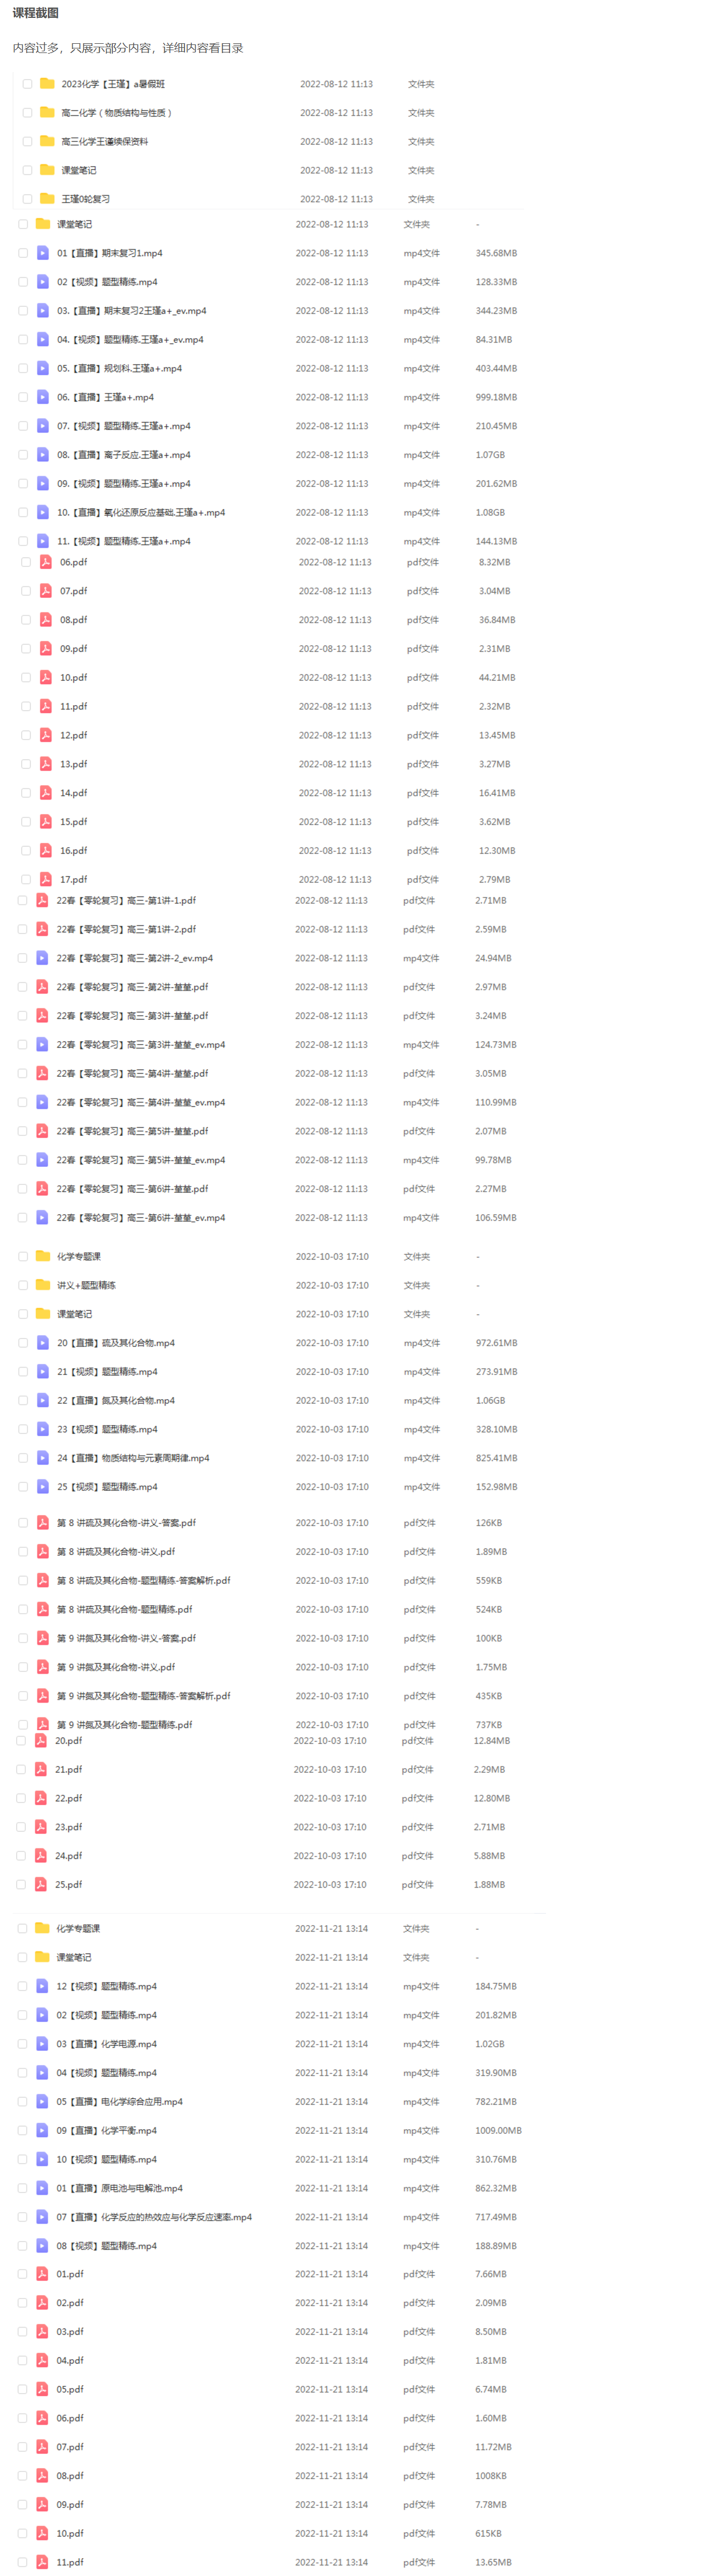Viewport: 708px width, 2576px height.
Task: Check the box beside 05.pdf
Action: pyautogui.click(x=22, y=2389)
